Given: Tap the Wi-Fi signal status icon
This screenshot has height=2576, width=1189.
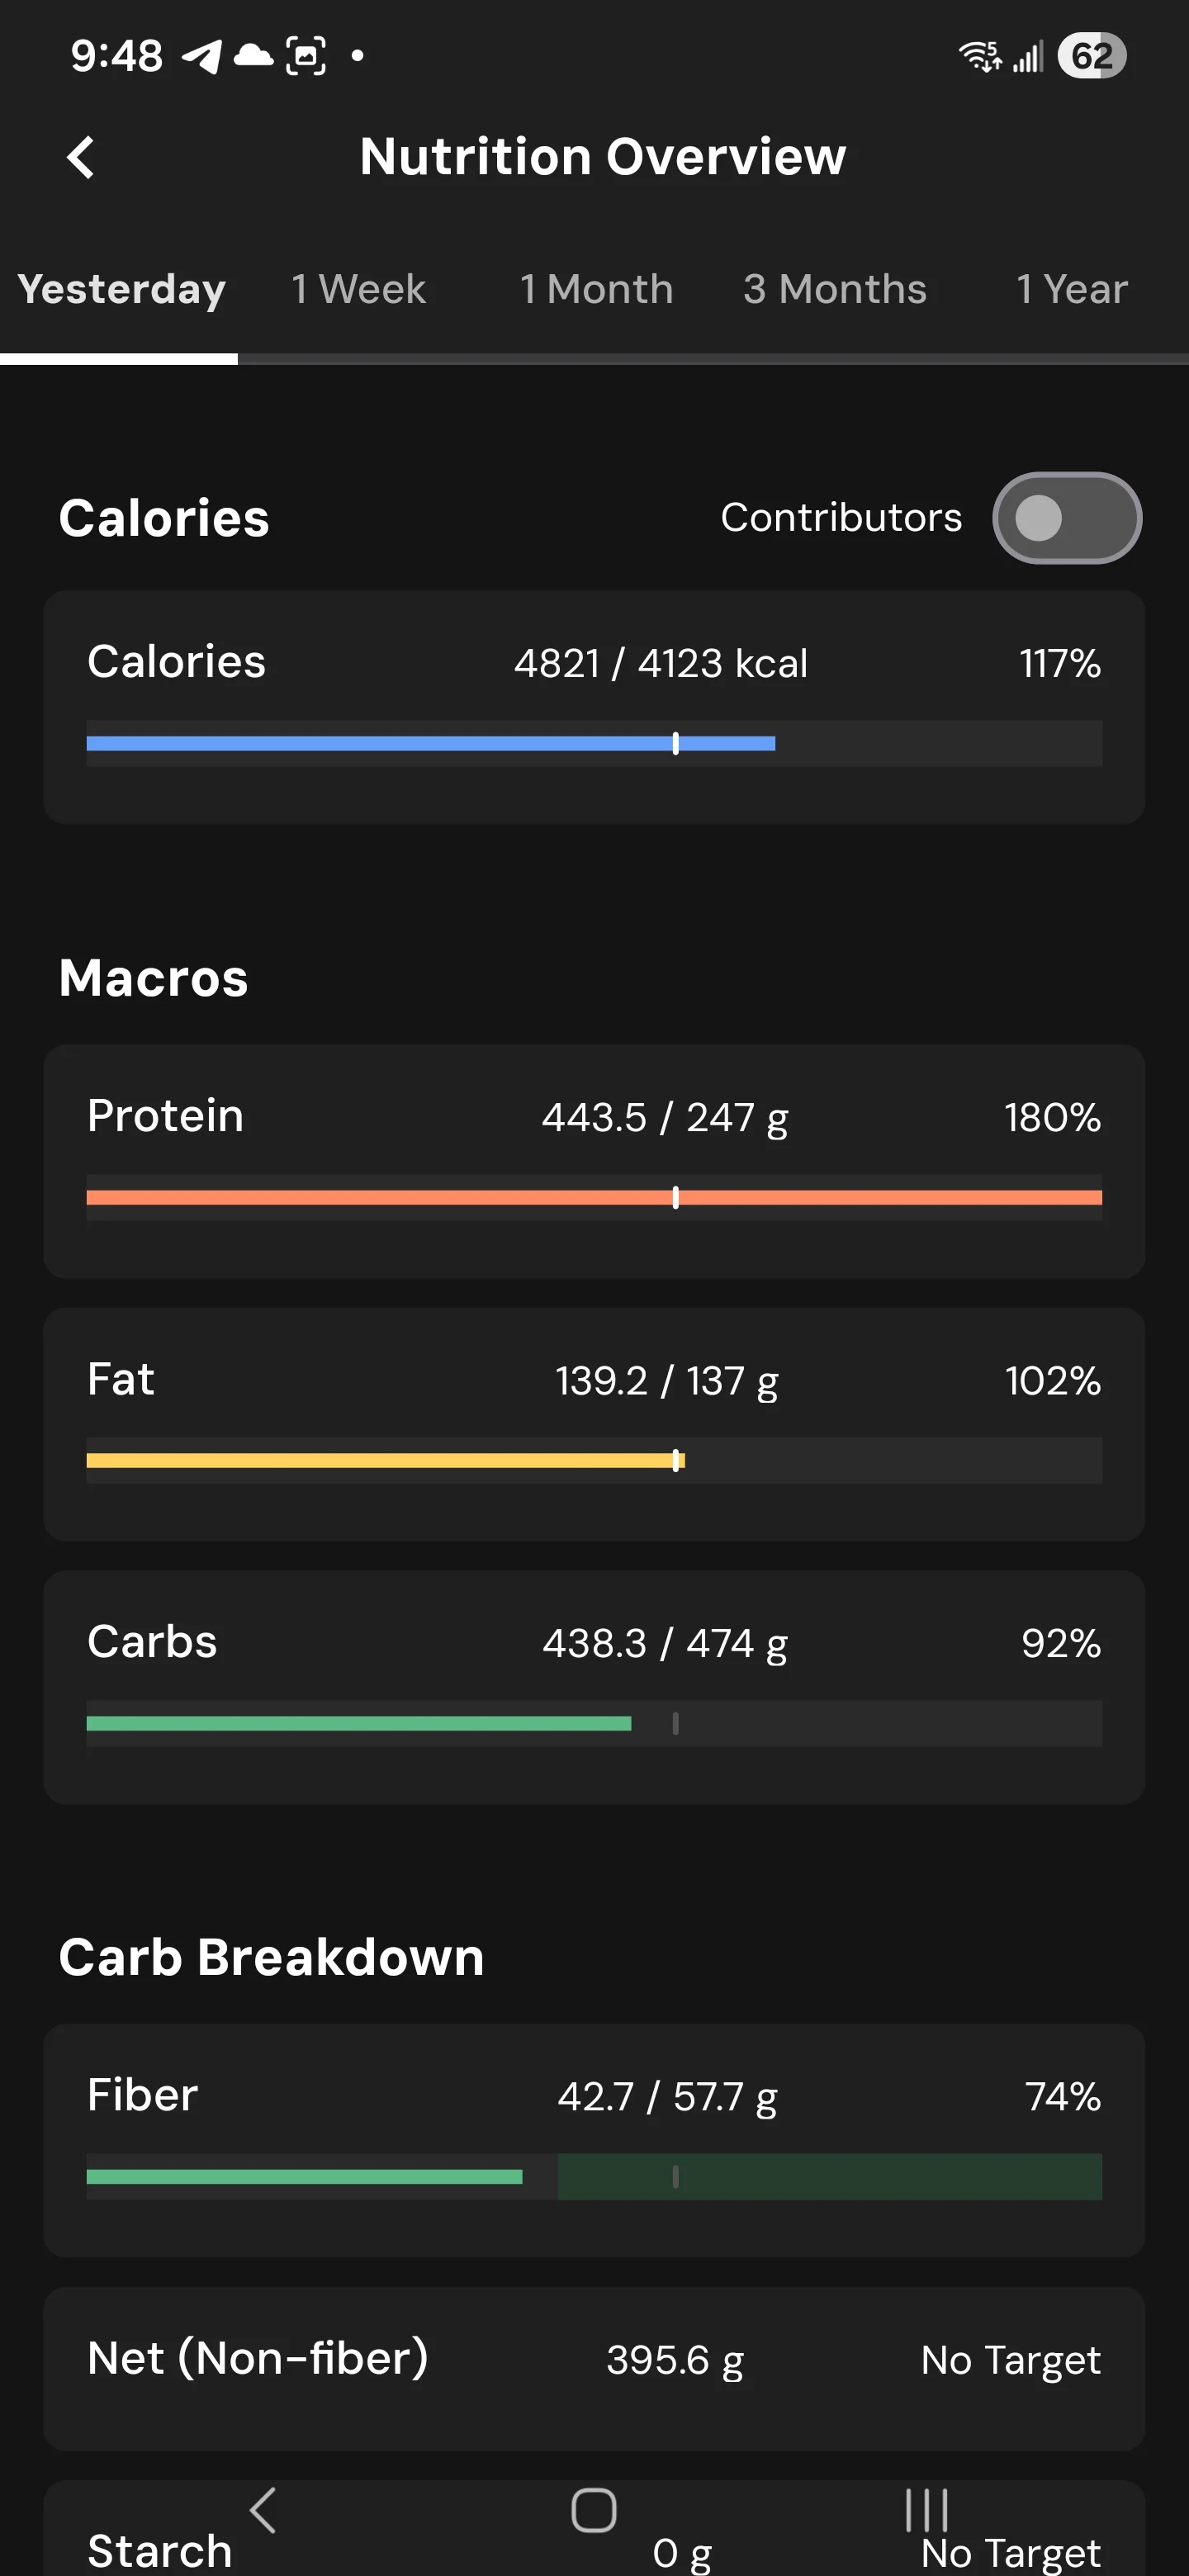Looking at the screenshot, I should (980, 56).
